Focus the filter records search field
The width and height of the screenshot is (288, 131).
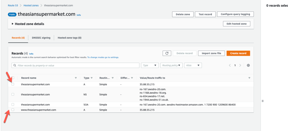(x=75, y=65)
